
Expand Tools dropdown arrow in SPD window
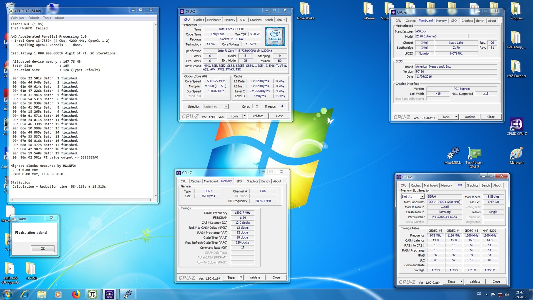pos(461,282)
